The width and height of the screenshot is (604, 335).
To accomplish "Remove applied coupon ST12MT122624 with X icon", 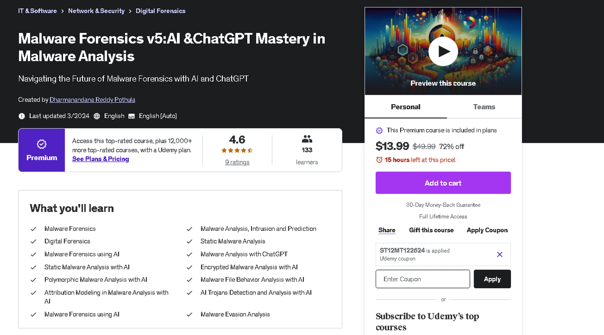I will click(500, 254).
